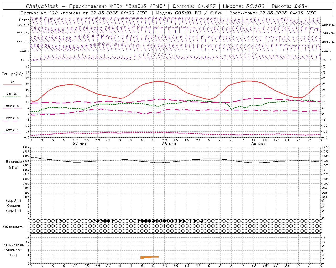The height and width of the screenshot is (268, 336).
Task: Click the '850 гПа' temperature legend entry
Action: click(x=12, y=106)
